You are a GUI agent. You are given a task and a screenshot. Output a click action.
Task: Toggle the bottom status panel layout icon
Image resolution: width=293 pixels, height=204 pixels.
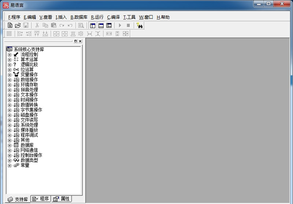tap(101, 25)
